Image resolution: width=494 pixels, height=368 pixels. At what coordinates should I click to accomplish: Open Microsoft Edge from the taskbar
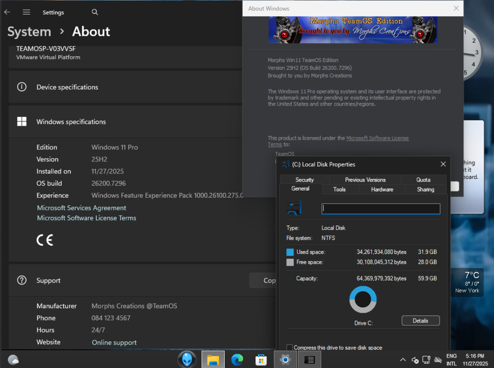[237, 359]
